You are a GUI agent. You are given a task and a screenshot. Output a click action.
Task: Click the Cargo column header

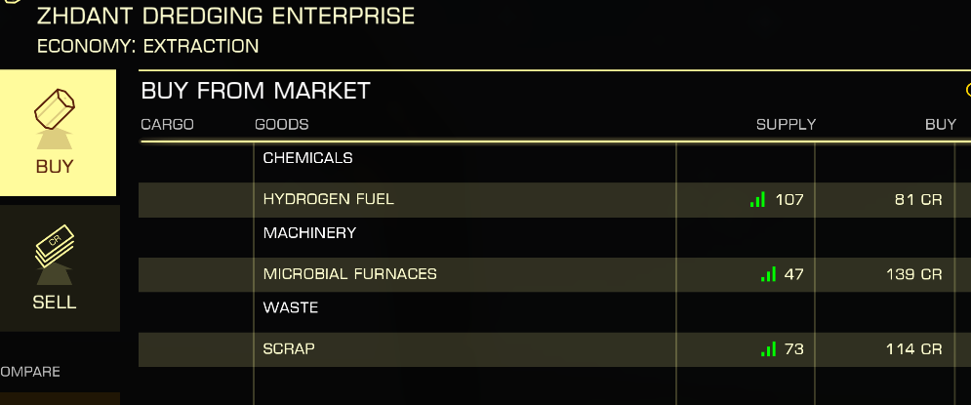pos(167,125)
